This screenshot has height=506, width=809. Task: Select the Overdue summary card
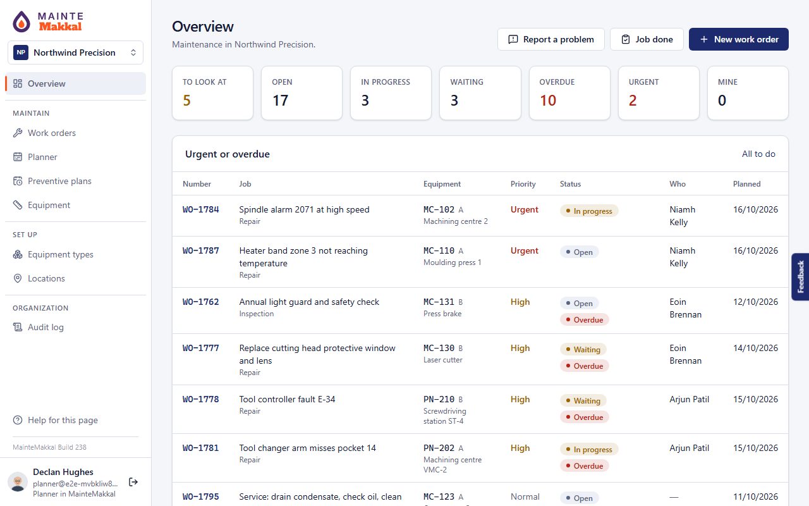point(569,93)
